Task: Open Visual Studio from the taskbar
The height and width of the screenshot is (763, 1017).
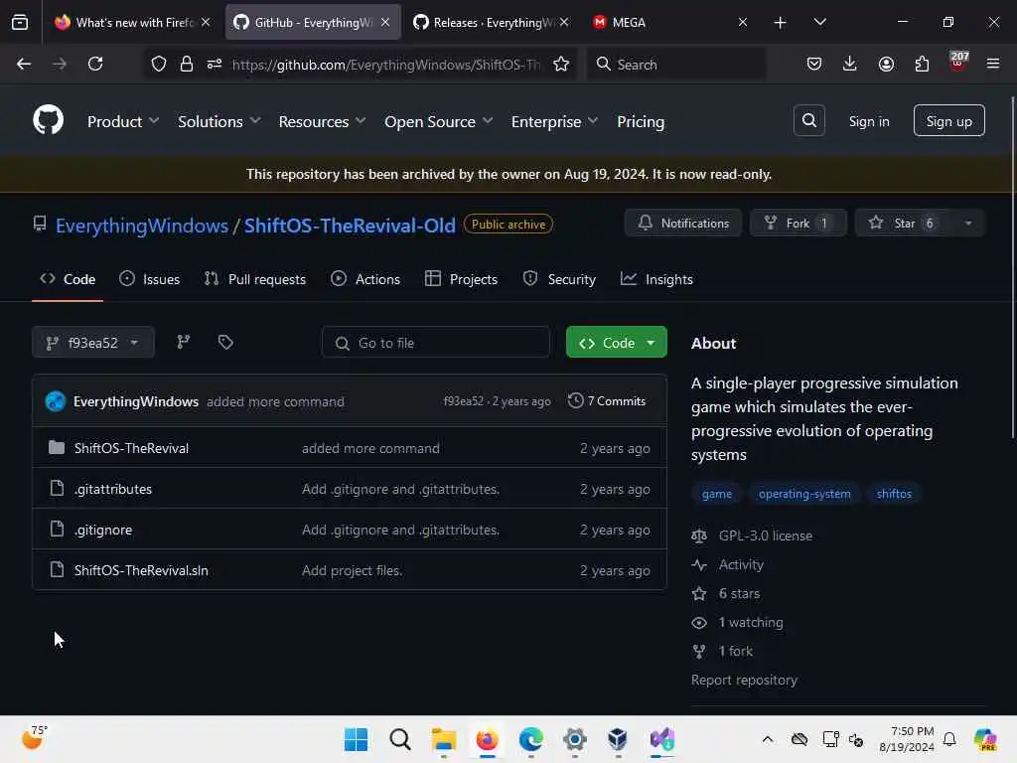Action: tap(662, 739)
